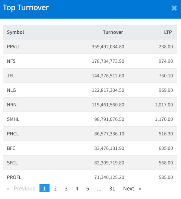The width and height of the screenshot is (181, 199).
Task: Close the Top Turnover dialog
Action: (174, 8)
